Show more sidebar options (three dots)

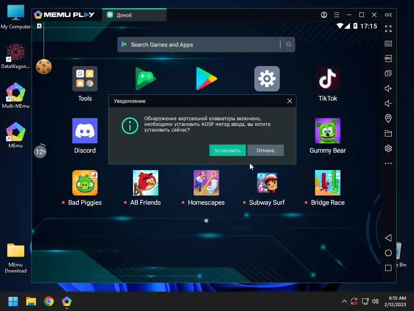point(388,163)
